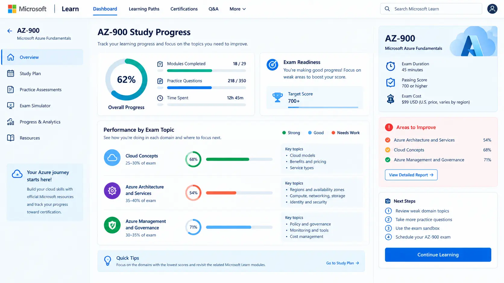Open the Certifications tab
Image resolution: width=504 pixels, height=283 pixels.
(x=184, y=9)
